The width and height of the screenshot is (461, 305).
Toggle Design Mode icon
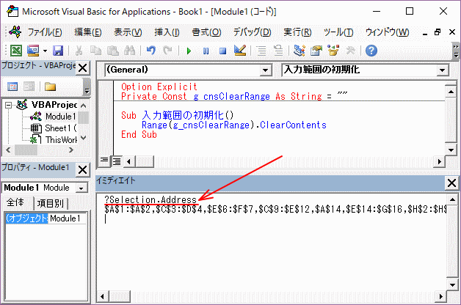click(x=240, y=51)
